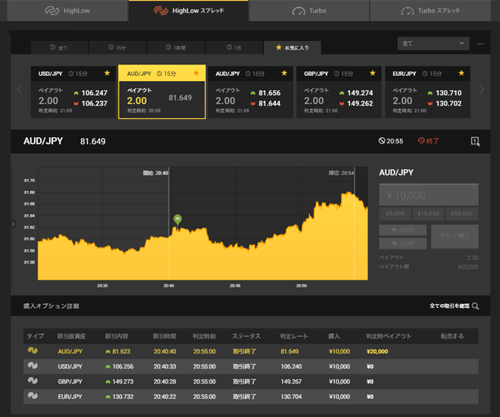Toggle favorite star on GBP/JPY card

(x=373, y=73)
